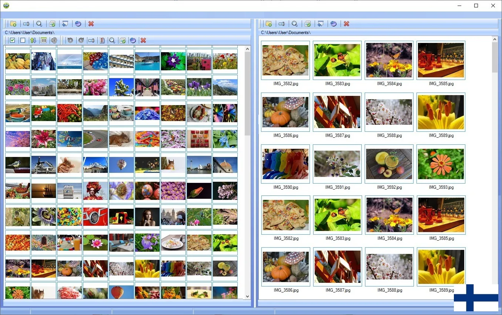This screenshot has height=315, width=502.
Task: Click the uncheck all empty box icon
Action: pyautogui.click(x=23, y=40)
